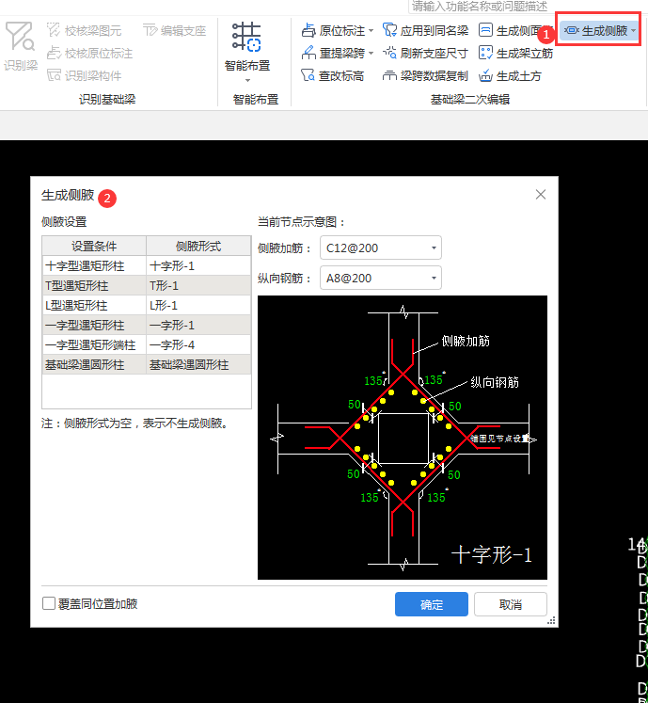
Task: Select 校核原位标注 tool
Action: coord(89,54)
